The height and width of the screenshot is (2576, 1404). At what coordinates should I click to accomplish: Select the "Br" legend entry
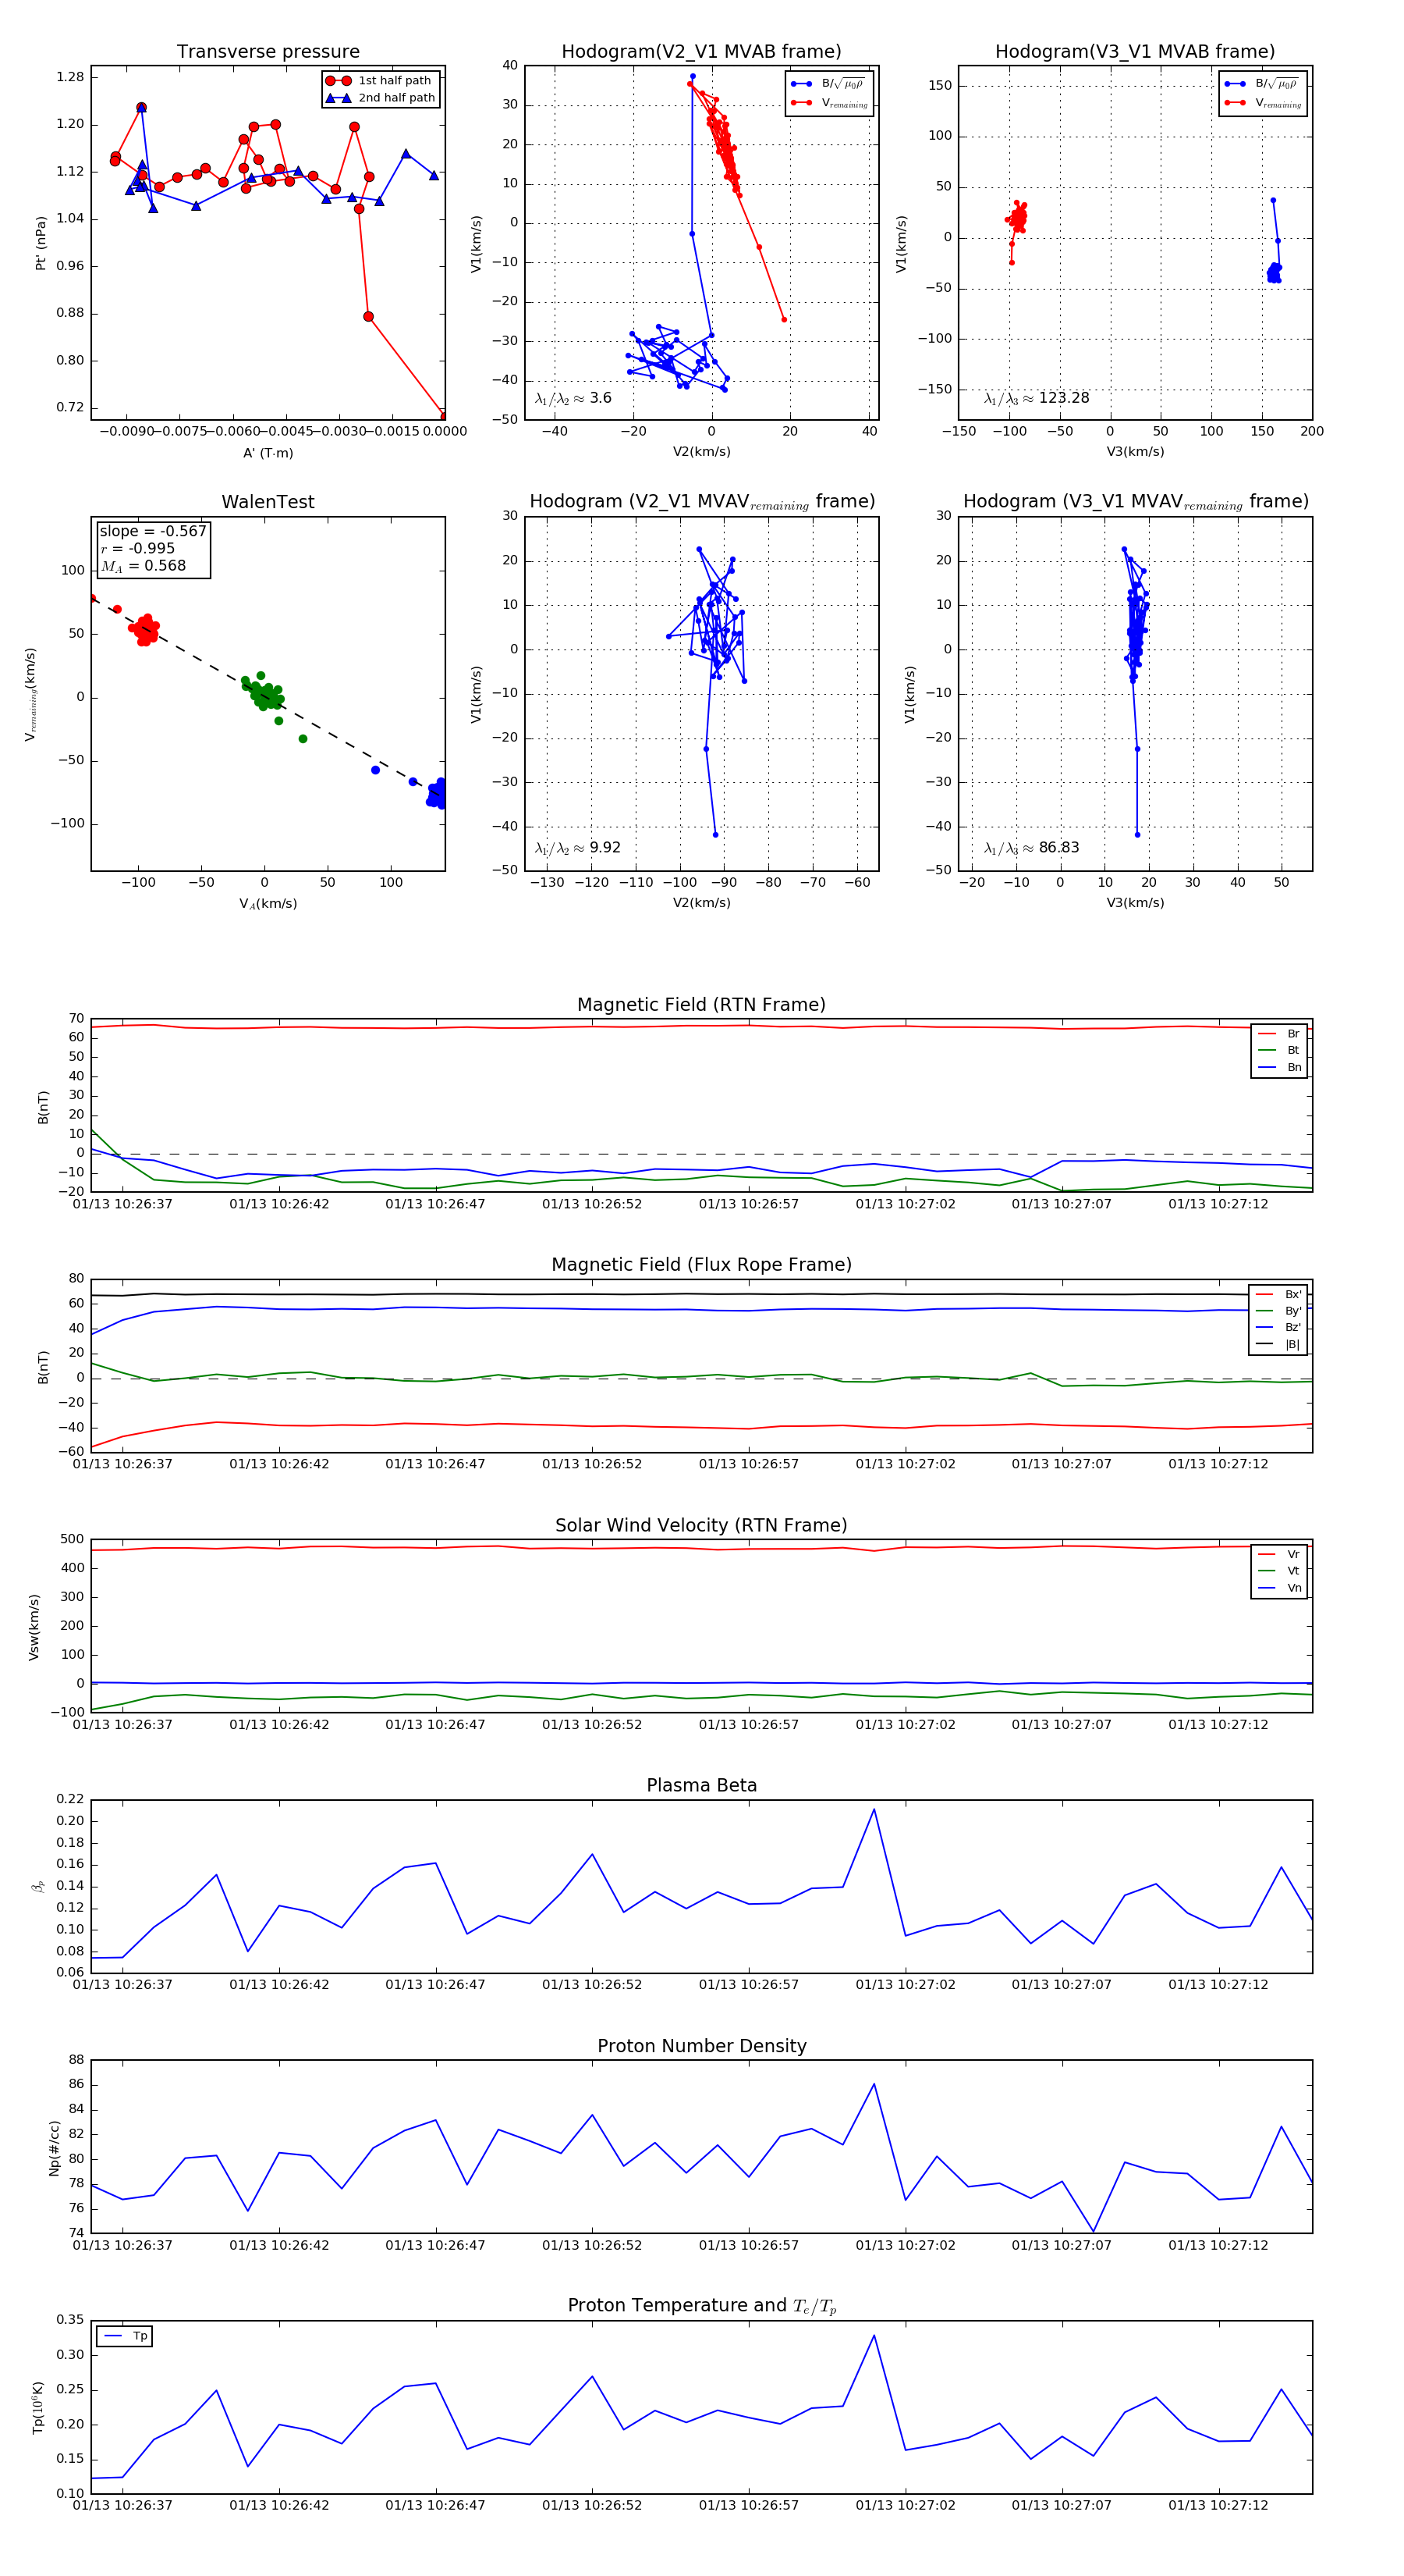(x=1280, y=1034)
